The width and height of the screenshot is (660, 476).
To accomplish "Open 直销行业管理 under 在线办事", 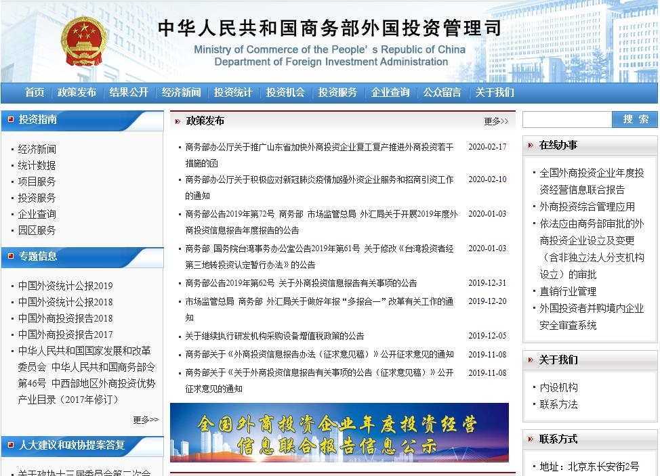I will (568, 291).
